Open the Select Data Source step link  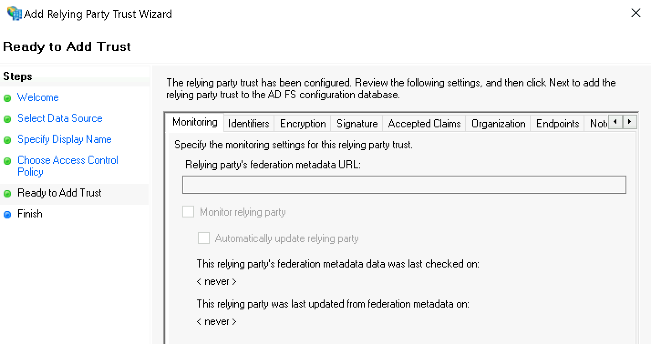pos(60,118)
